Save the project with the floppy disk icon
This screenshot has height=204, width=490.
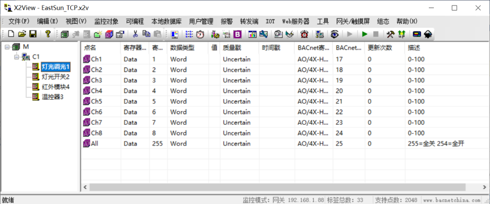click(33, 34)
